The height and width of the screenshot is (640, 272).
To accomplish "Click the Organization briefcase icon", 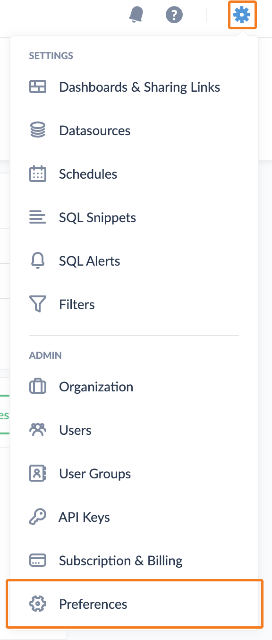I will [38, 387].
